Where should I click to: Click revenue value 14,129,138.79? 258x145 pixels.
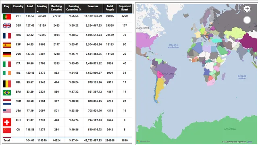pos(93,16)
